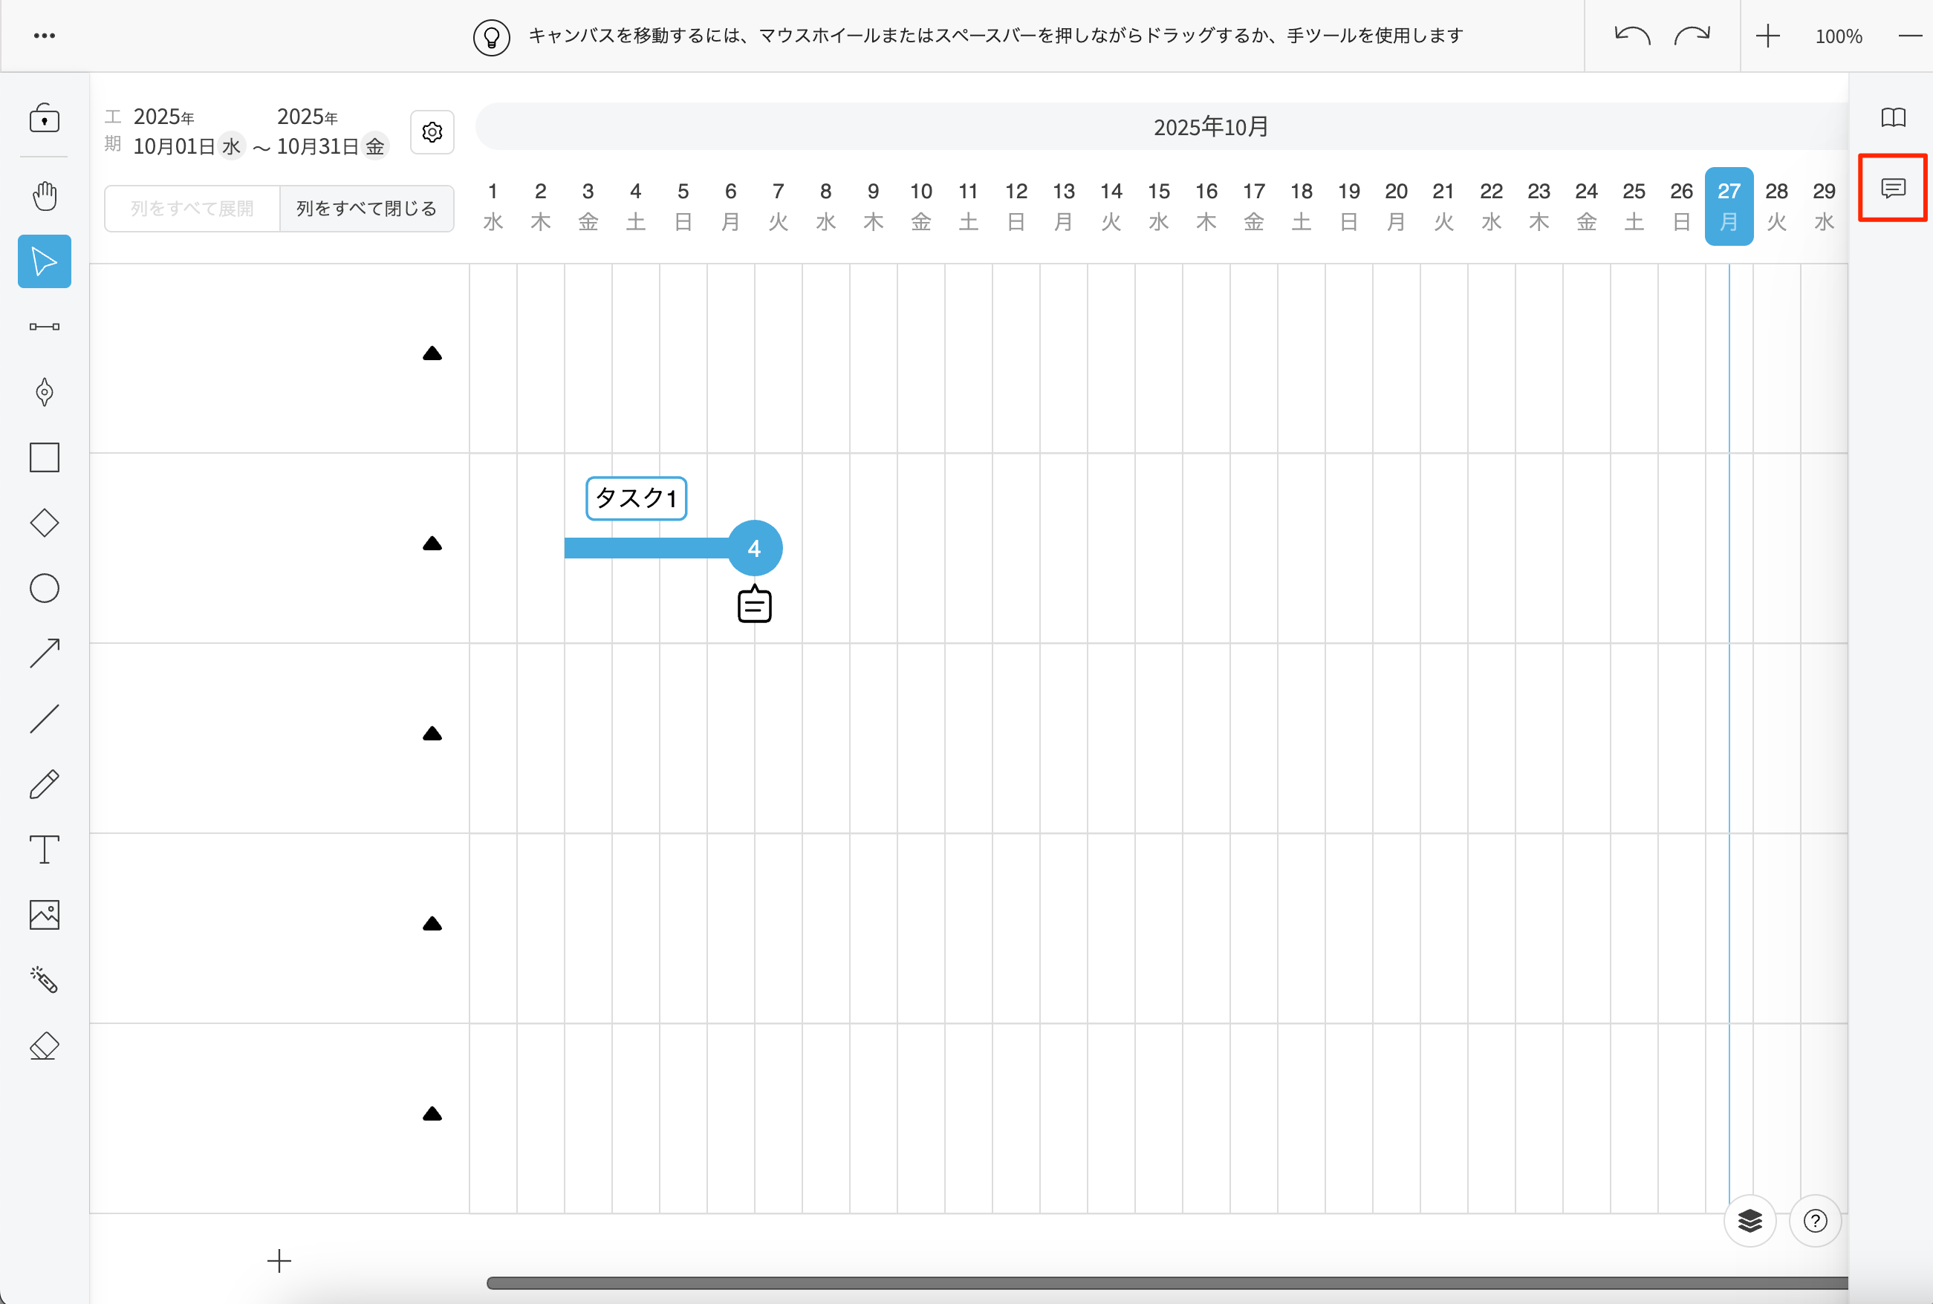Select the hand pan tool
Screen dimensions: 1933x1304
pyautogui.click(x=44, y=196)
